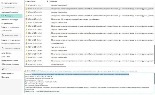Click 'Тип пользователя: Активный пользователь' detail line
This screenshot has width=155, height=95.
coord(39,78)
